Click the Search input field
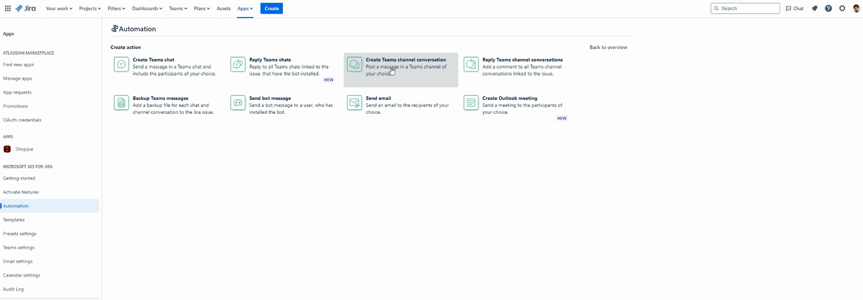863x300 pixels. pos(745,8)
